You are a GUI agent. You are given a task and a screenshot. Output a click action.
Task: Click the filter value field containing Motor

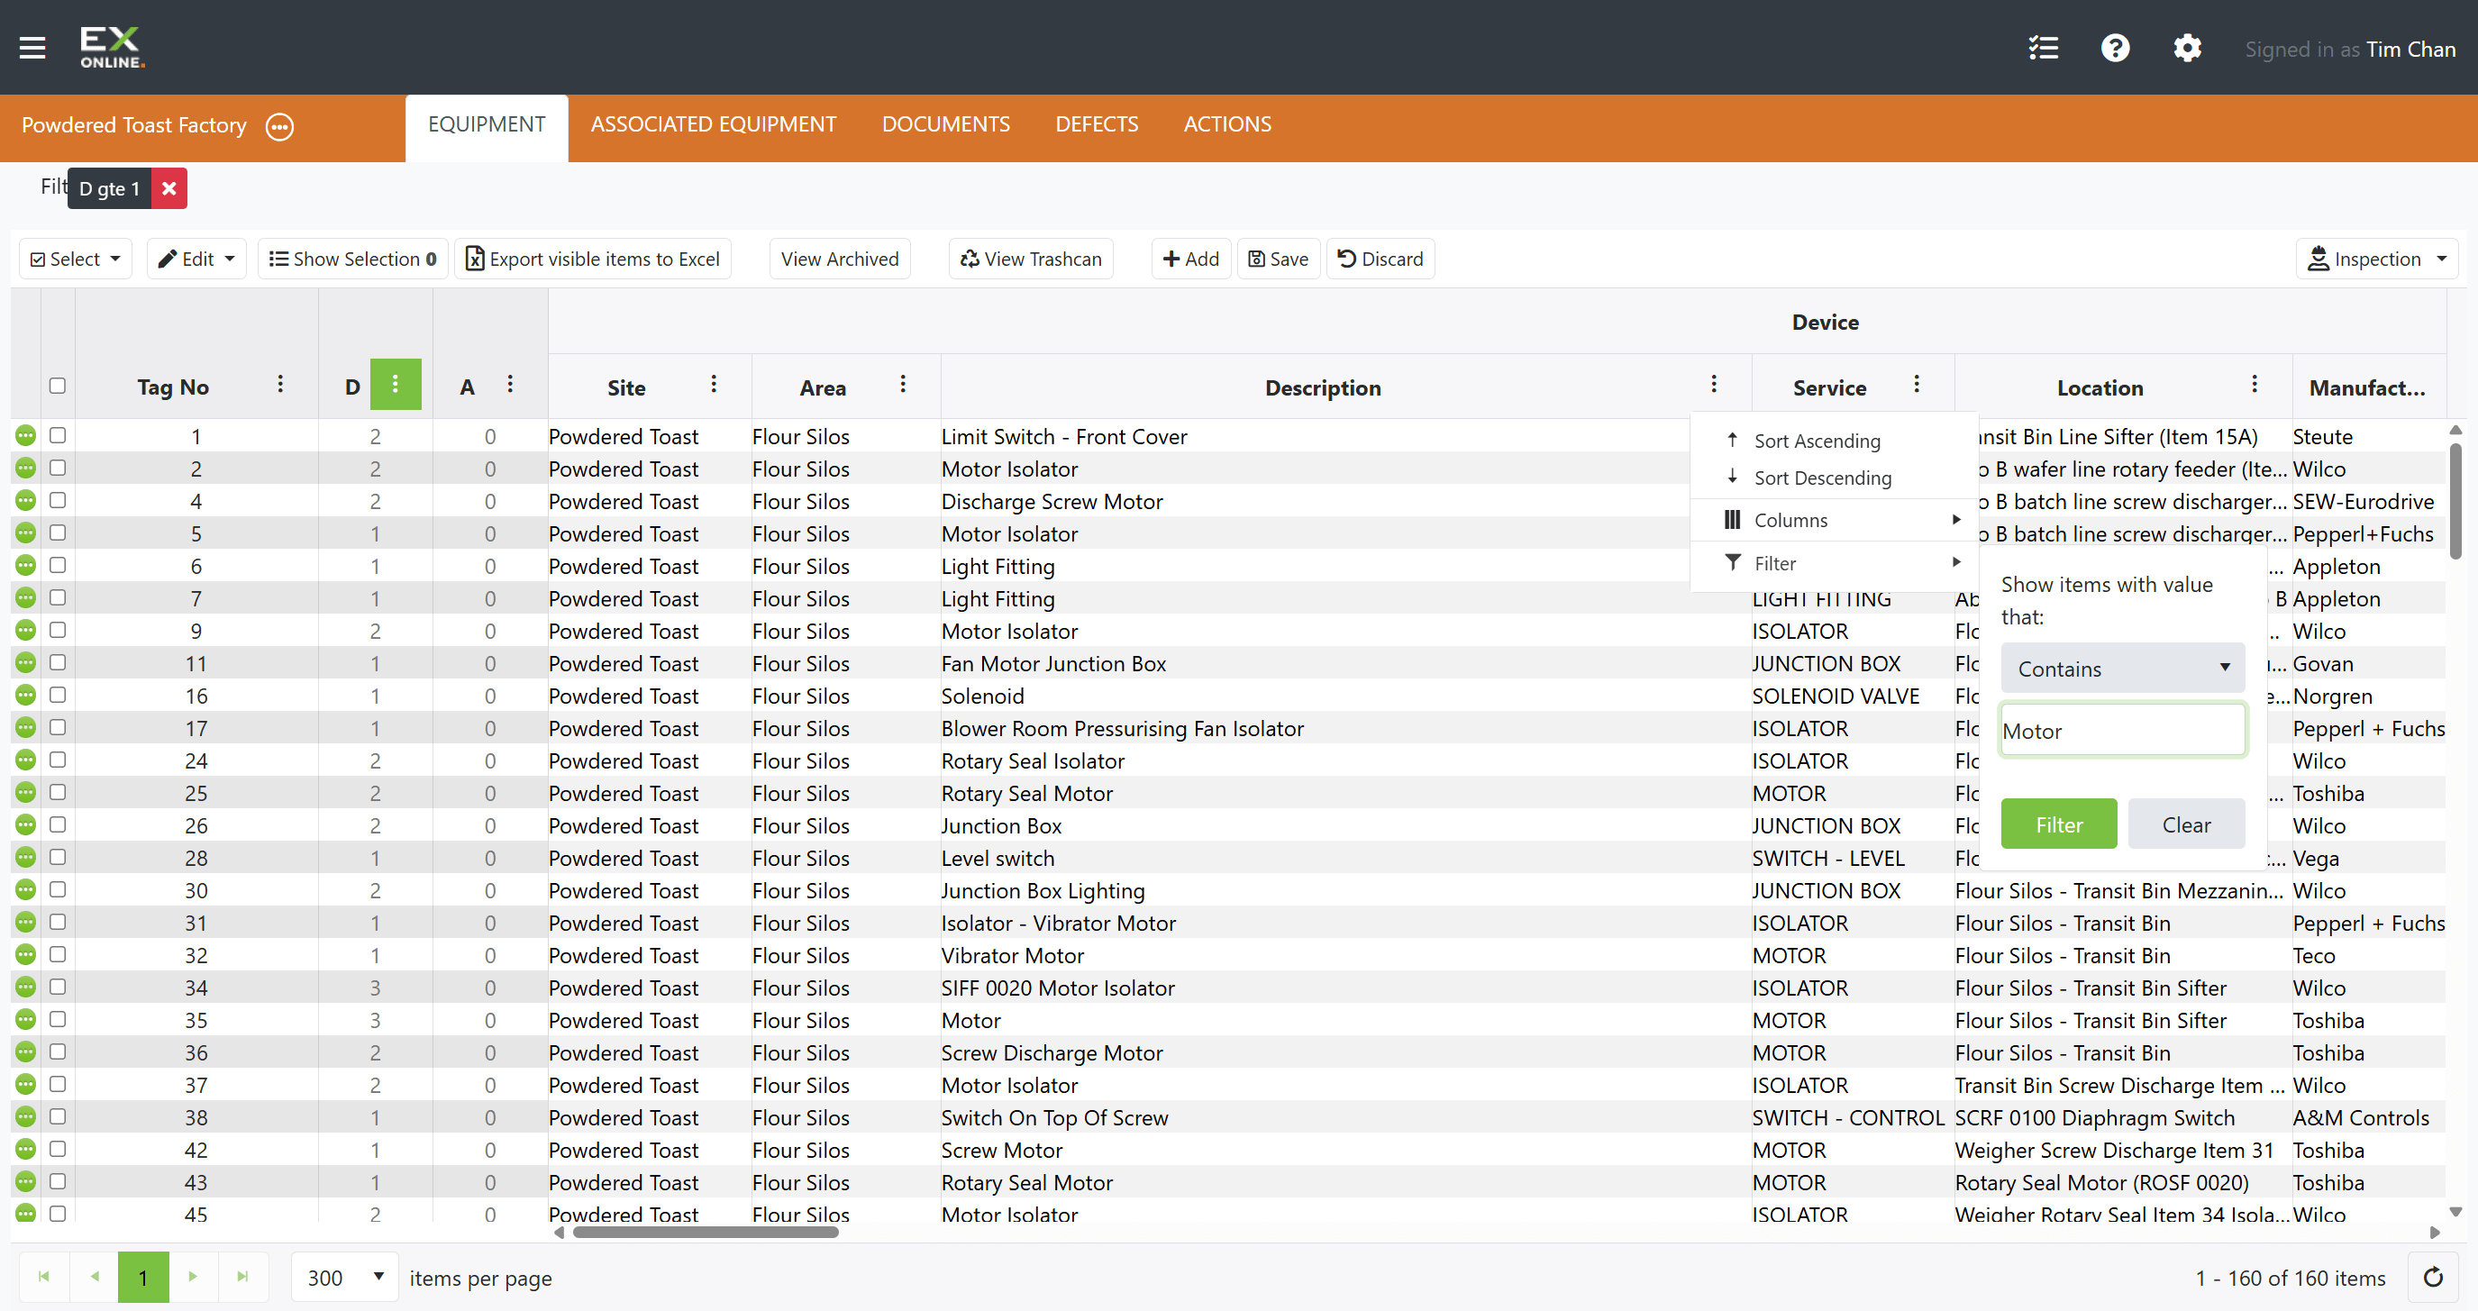(2123, 731)
